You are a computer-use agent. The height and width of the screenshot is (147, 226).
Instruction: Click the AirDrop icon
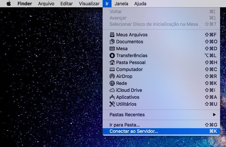[x=112, y=76]
